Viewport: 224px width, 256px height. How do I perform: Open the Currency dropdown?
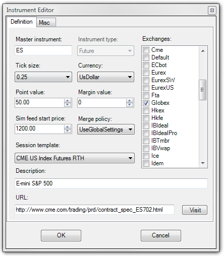click(105, 77)
